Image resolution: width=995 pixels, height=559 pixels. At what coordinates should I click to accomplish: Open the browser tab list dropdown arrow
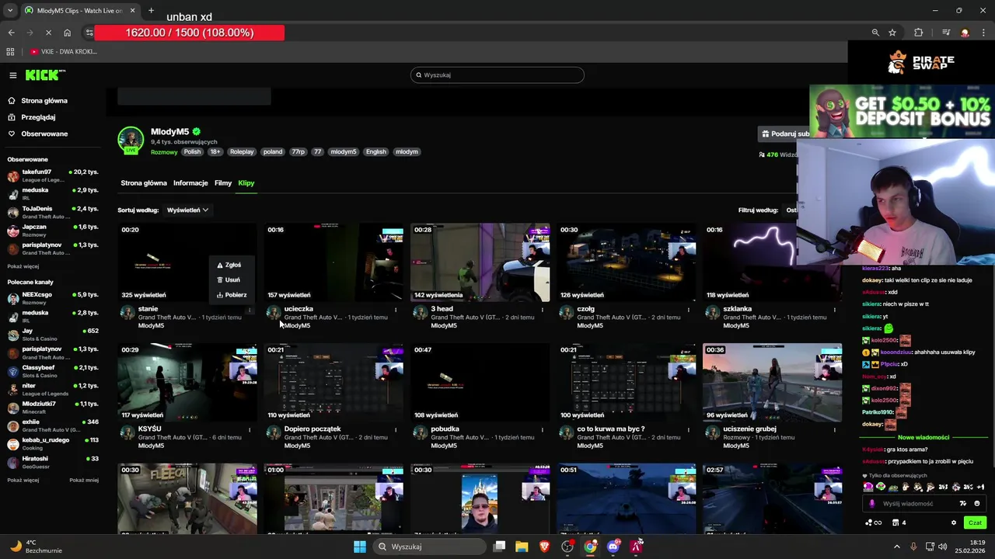coord(9,11)
